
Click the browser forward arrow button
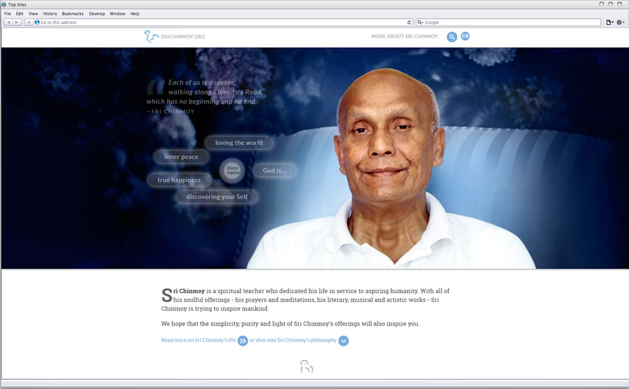pyautogui.click(x=17, y=23)
